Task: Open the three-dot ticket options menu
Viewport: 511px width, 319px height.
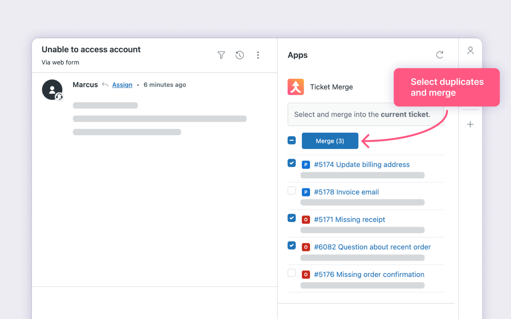Action: point(258,55)
